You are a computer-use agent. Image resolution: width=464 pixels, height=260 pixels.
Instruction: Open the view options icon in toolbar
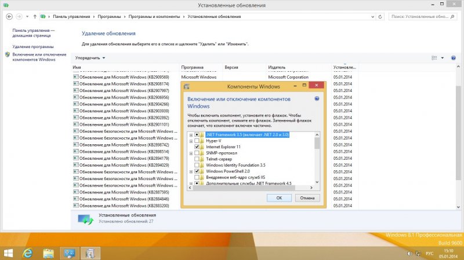click(434, 58)
